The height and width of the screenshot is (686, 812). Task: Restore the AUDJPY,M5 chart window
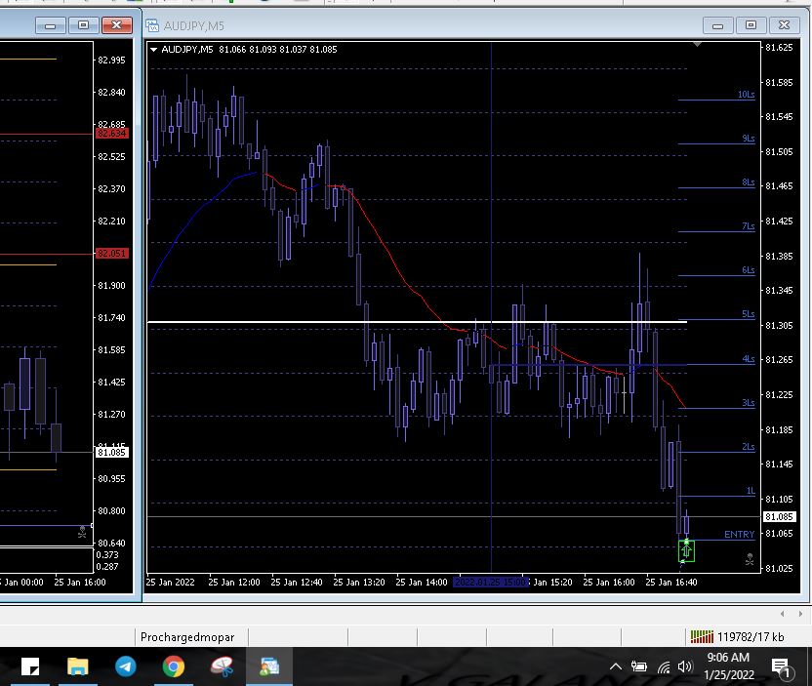(751, 24)
